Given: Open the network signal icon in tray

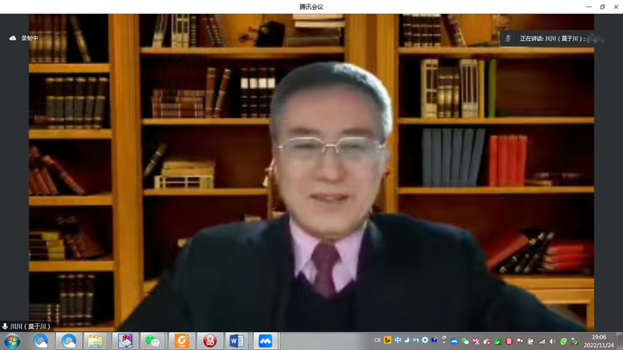Looking at the screenshot, I should coord(542,341).
